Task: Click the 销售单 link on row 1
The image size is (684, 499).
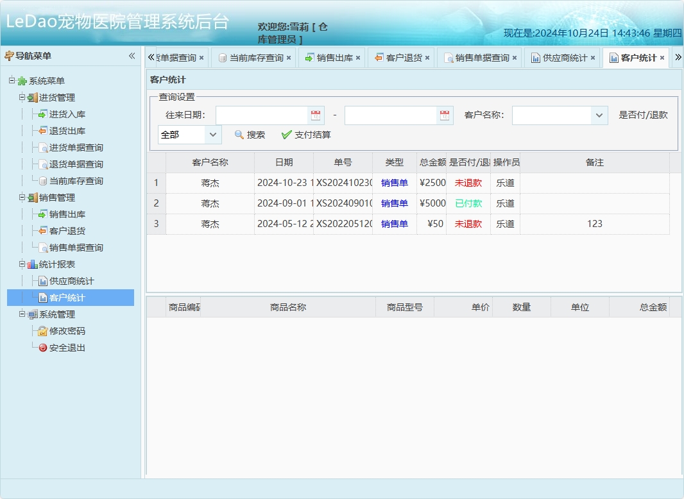Action: pos(394,183)
